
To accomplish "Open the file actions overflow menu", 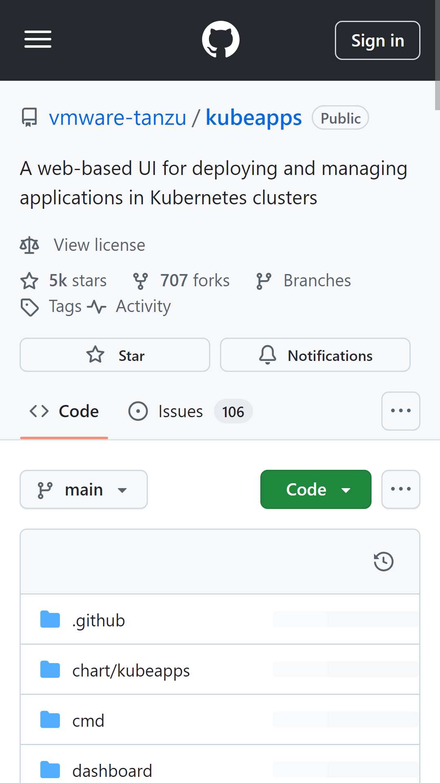I will point(401,489).
